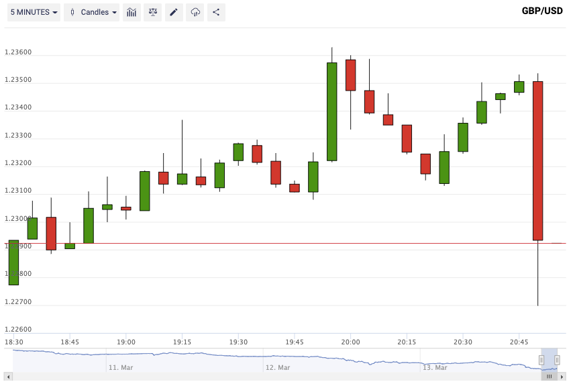Click the 1.23300 price axis label
This screenshot has height=386, width=573.
point(18,136)
